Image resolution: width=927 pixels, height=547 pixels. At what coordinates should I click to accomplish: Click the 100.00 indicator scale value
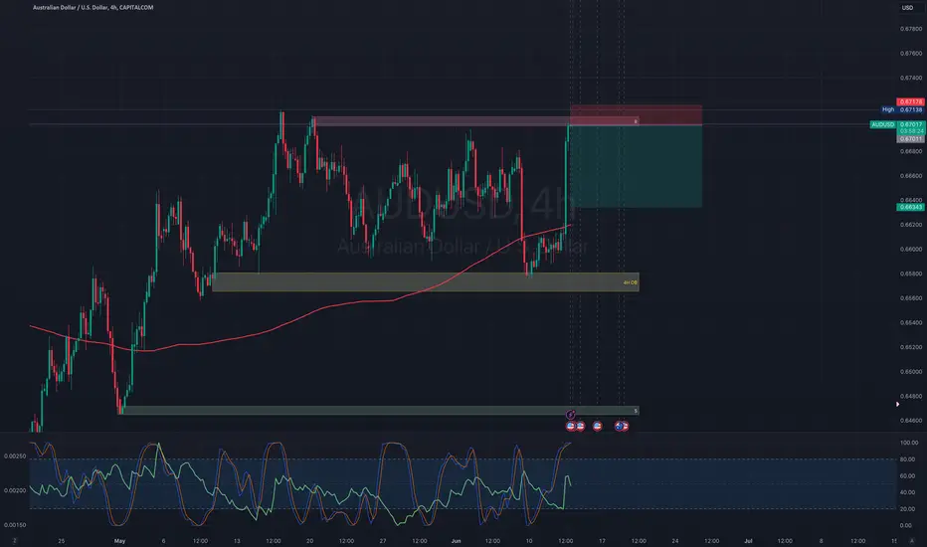pyautogui.click(x=909, y=443)
